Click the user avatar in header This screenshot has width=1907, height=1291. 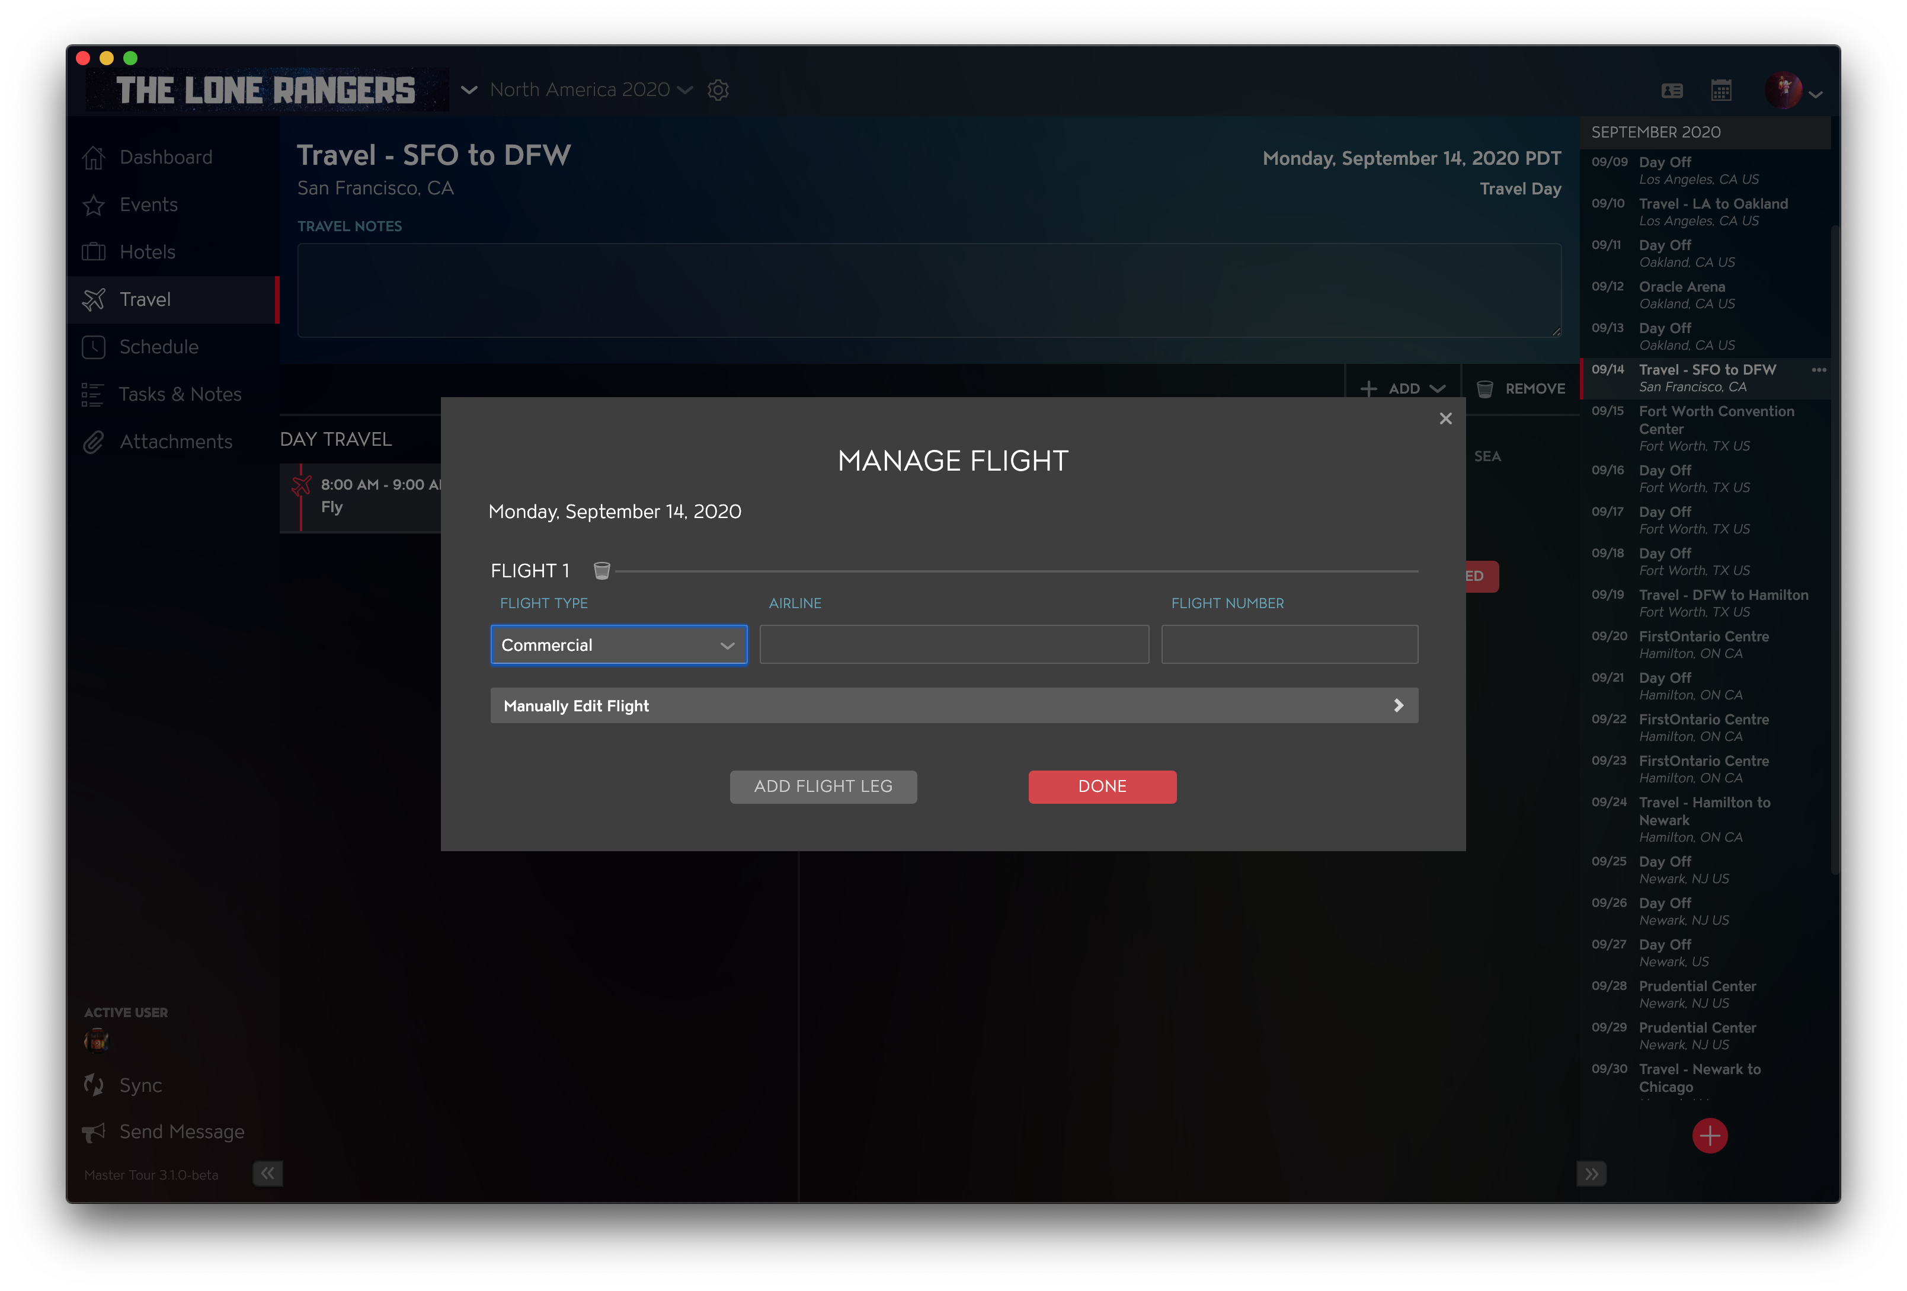[1783, 90]
